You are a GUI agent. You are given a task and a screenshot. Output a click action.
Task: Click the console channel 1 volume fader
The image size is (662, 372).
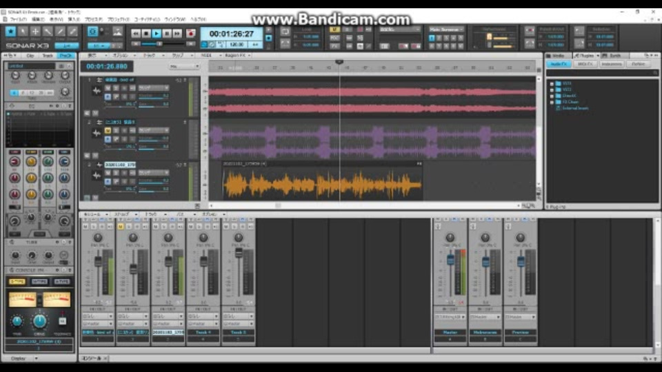(98, 261)
